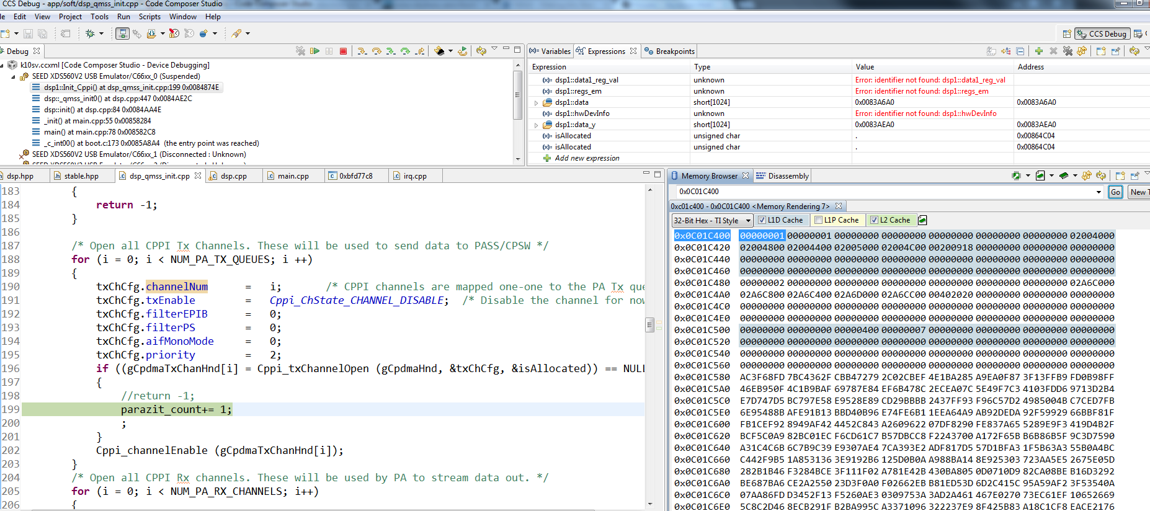Viewport: 1150px width, 511px height.
Task: Click the Load Program icon
Action: 151,33
